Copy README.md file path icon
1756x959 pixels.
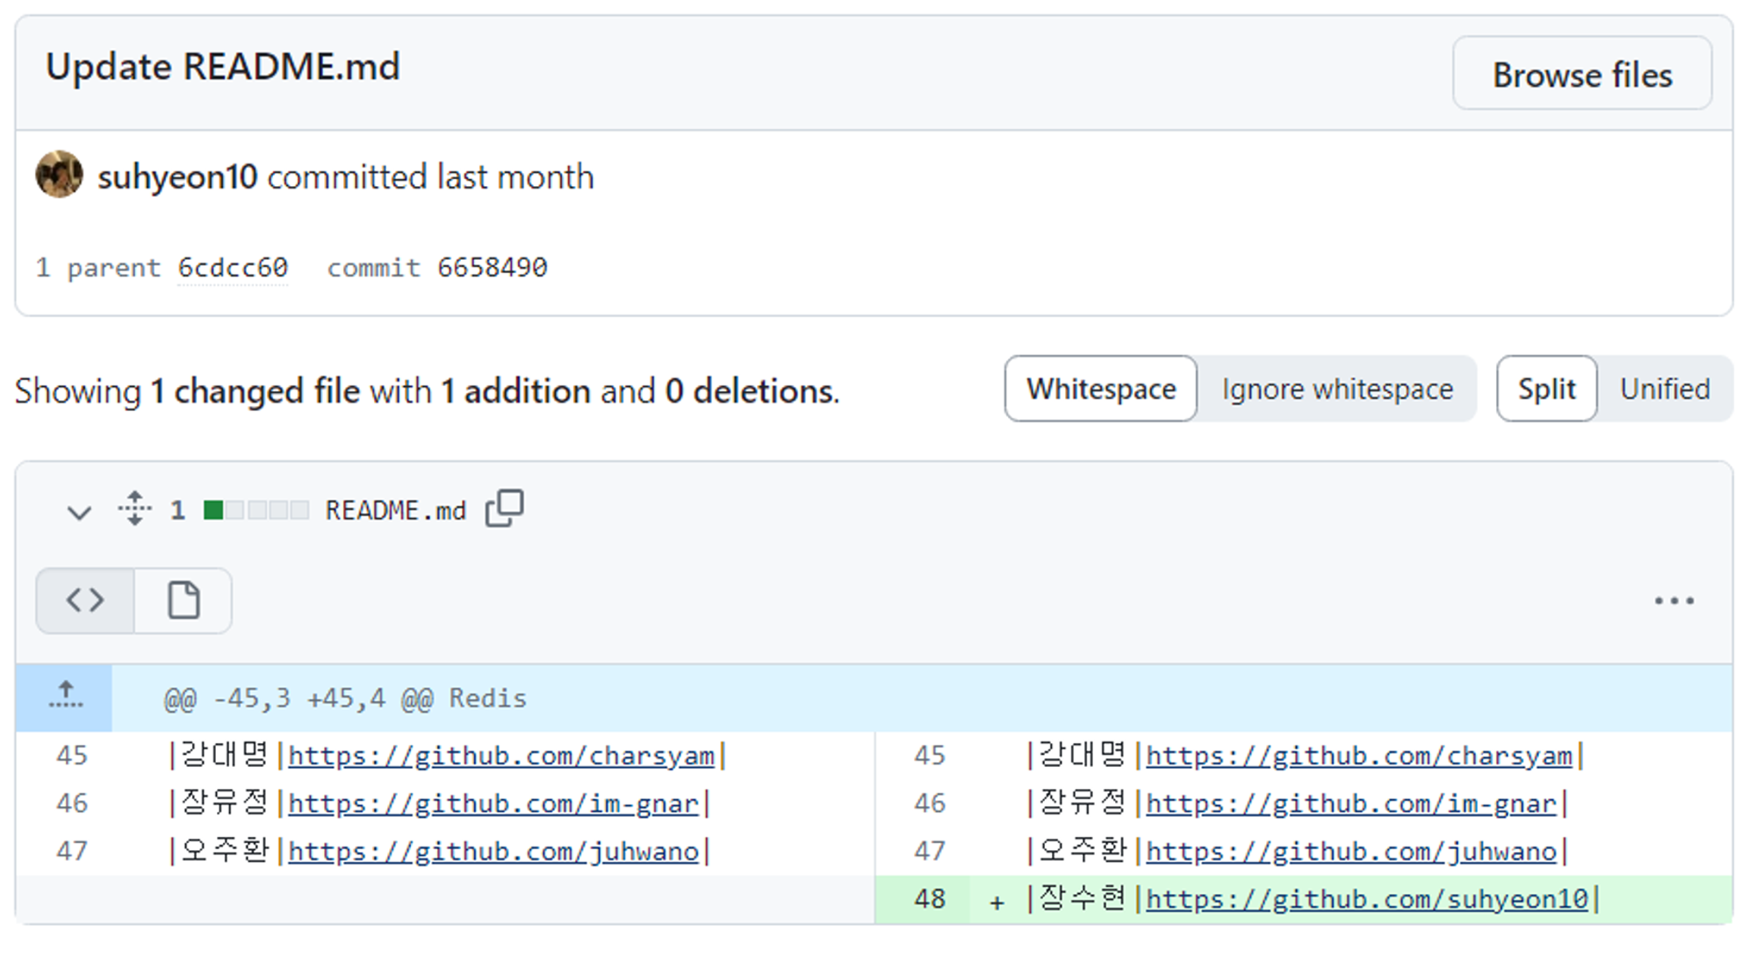tap(504, 509)
